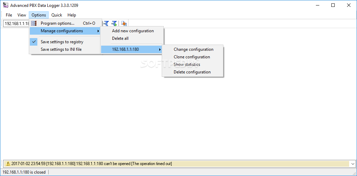Click status bar text '192.168.1.1:180 is closed'
Image resolution: width=357 pixels, height=176 pixels.
coord(24,172)
